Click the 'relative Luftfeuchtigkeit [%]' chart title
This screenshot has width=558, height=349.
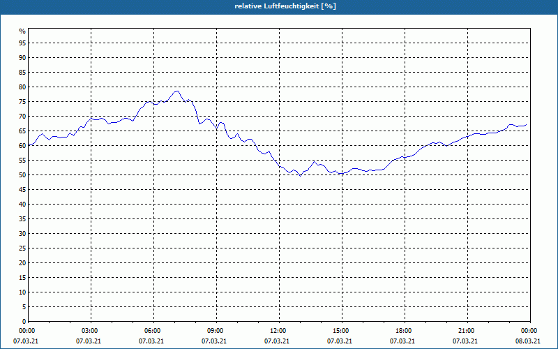tap(285, 6)
